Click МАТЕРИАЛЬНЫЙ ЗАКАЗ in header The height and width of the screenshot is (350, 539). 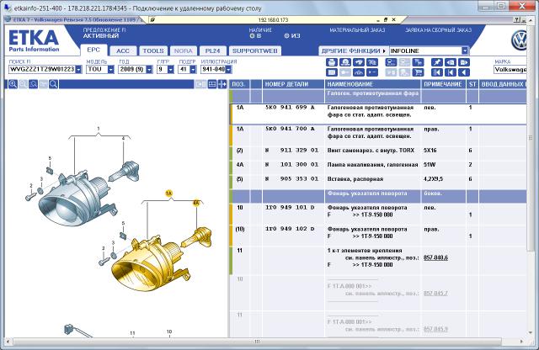click(x=357, y=30)
